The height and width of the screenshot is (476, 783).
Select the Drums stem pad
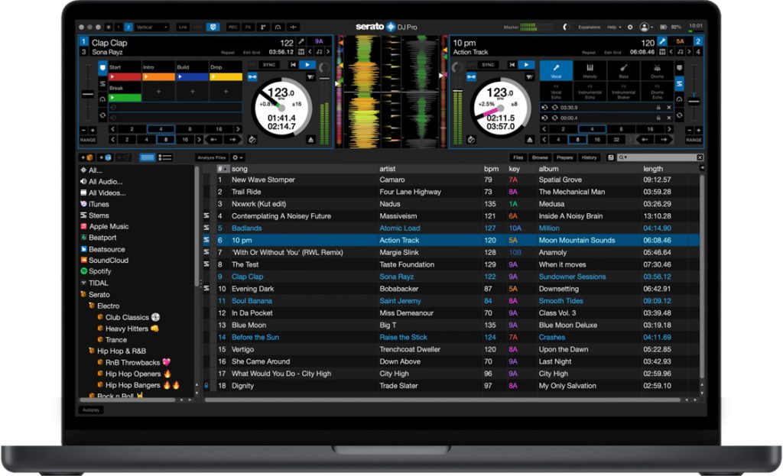pos(657,70)
